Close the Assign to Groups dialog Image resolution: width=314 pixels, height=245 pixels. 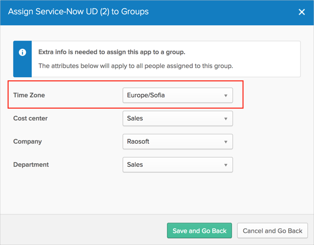coord(302,12)
